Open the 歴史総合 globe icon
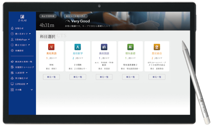 pyautogui.click(x=157, y=47)
